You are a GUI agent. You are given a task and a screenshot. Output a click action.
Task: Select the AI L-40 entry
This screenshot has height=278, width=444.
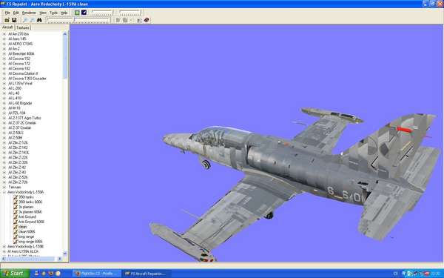[x=14, y=93]
